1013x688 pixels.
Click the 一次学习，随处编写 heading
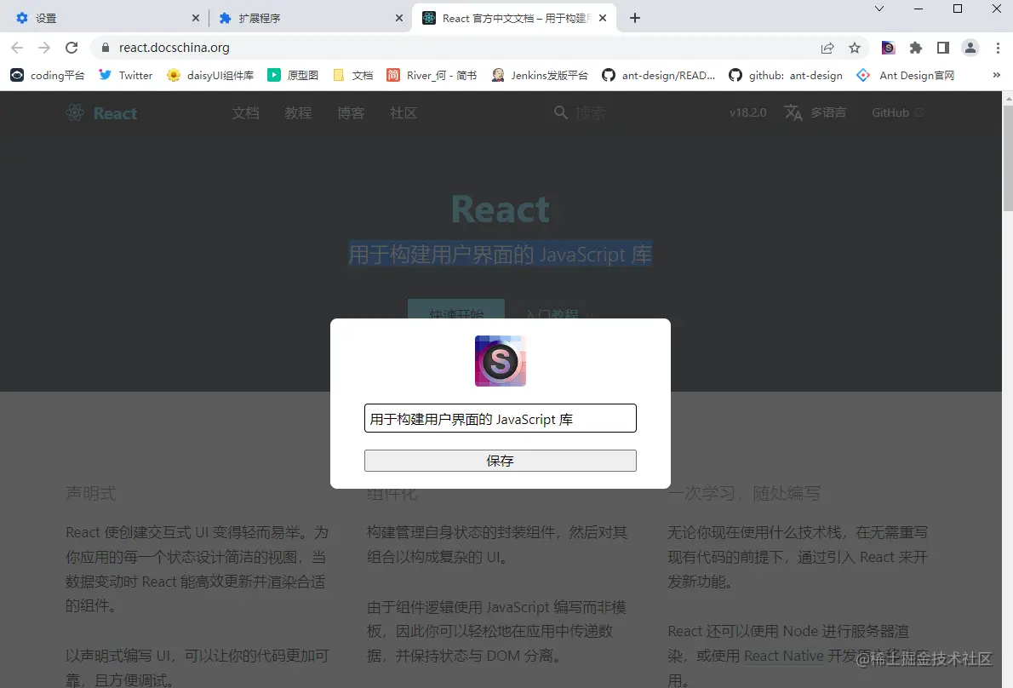pyautogui.click(x=744, y=494)
